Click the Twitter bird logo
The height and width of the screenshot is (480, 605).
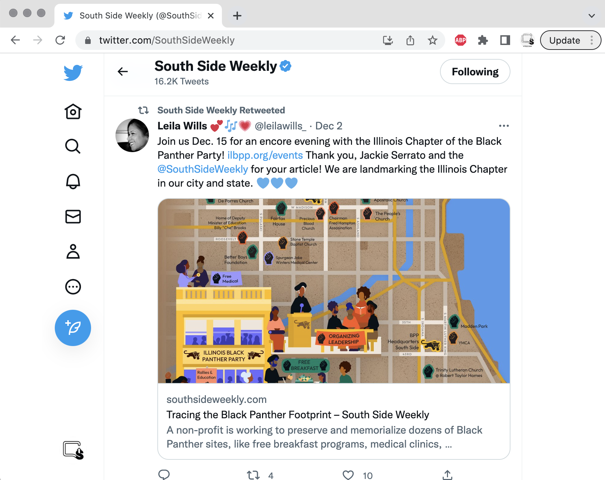click(73, 73)
